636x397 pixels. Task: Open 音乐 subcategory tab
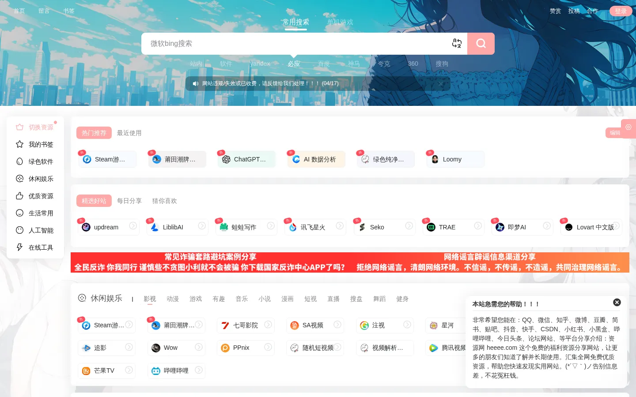pyautogui.click(x=242, y=299)
